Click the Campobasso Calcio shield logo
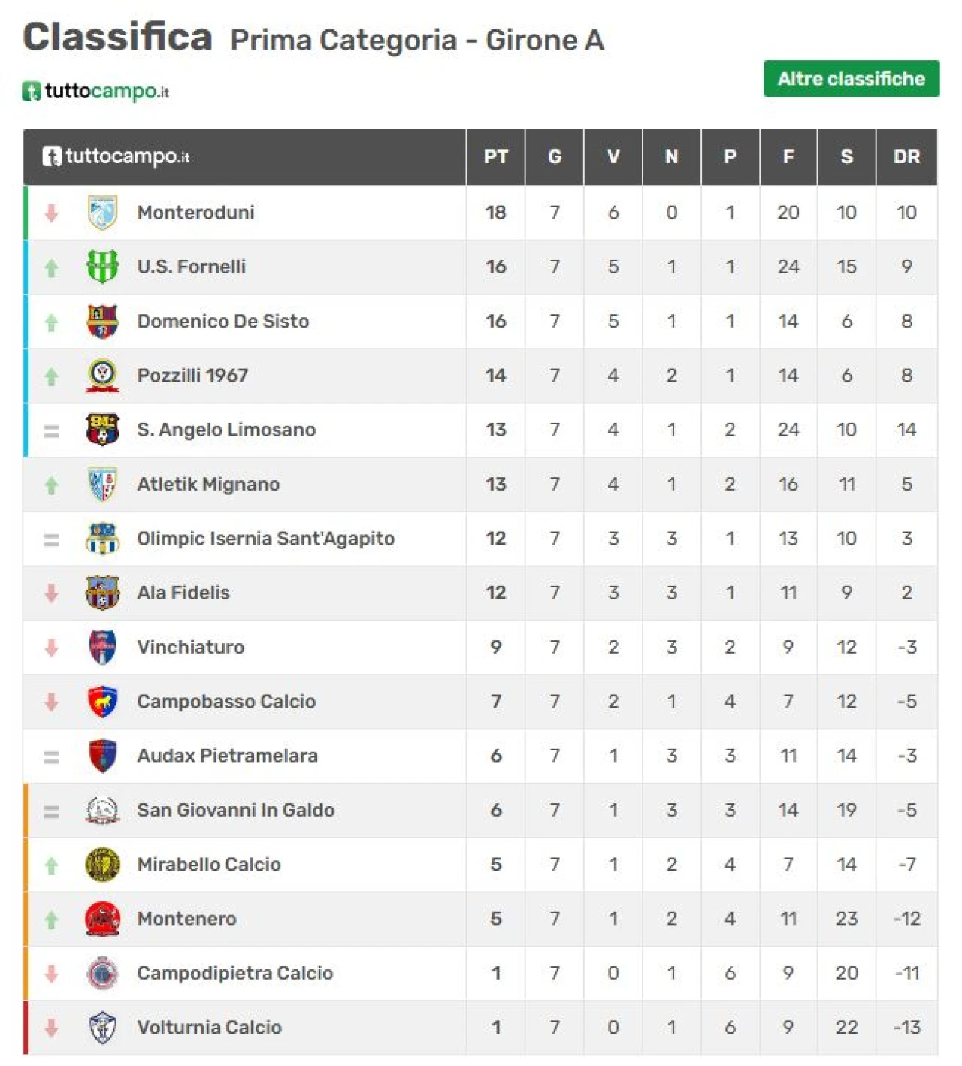The width and height of the screenshot is (962, 1066). 102,702
